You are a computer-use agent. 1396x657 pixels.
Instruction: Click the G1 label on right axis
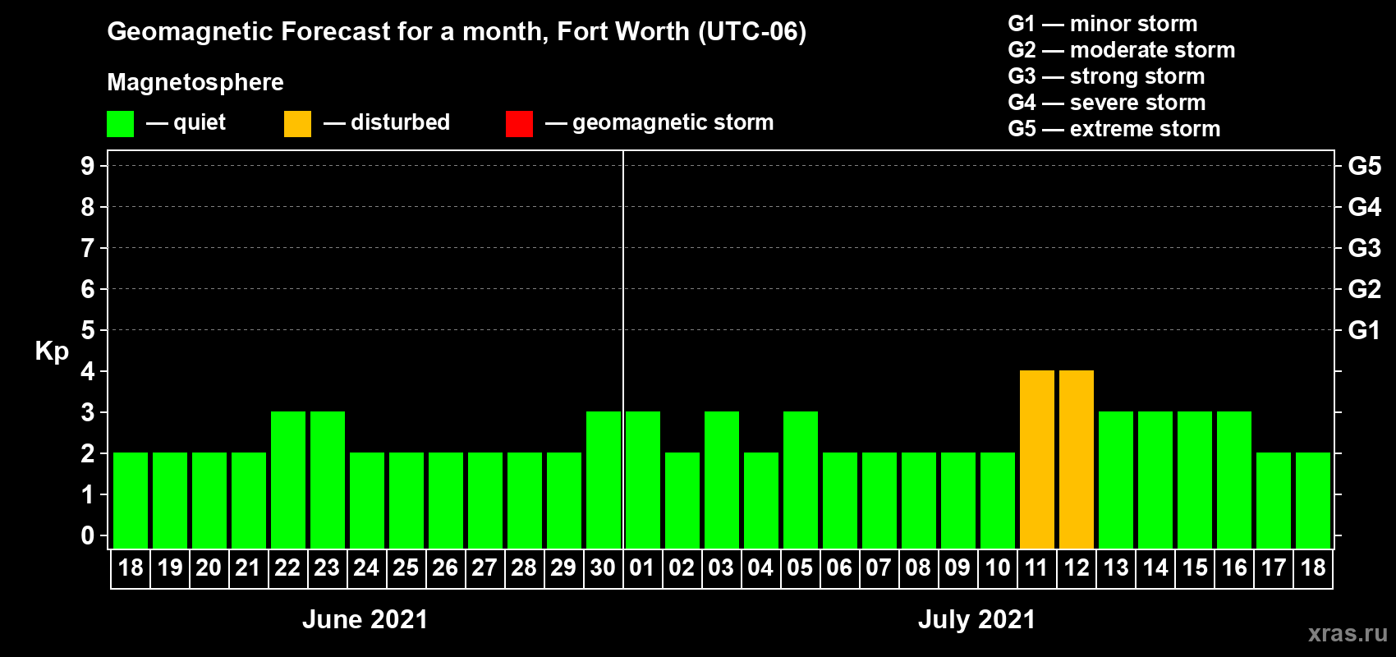point(1365,330)
